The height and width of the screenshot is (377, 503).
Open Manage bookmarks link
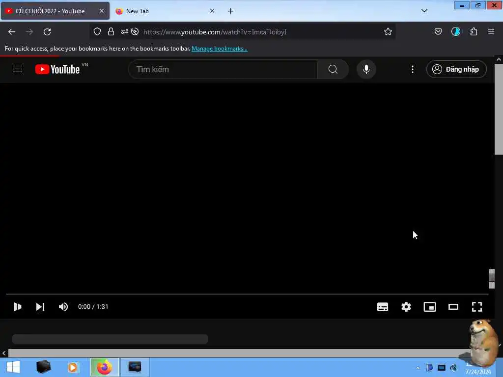click(x=220, y=49)
